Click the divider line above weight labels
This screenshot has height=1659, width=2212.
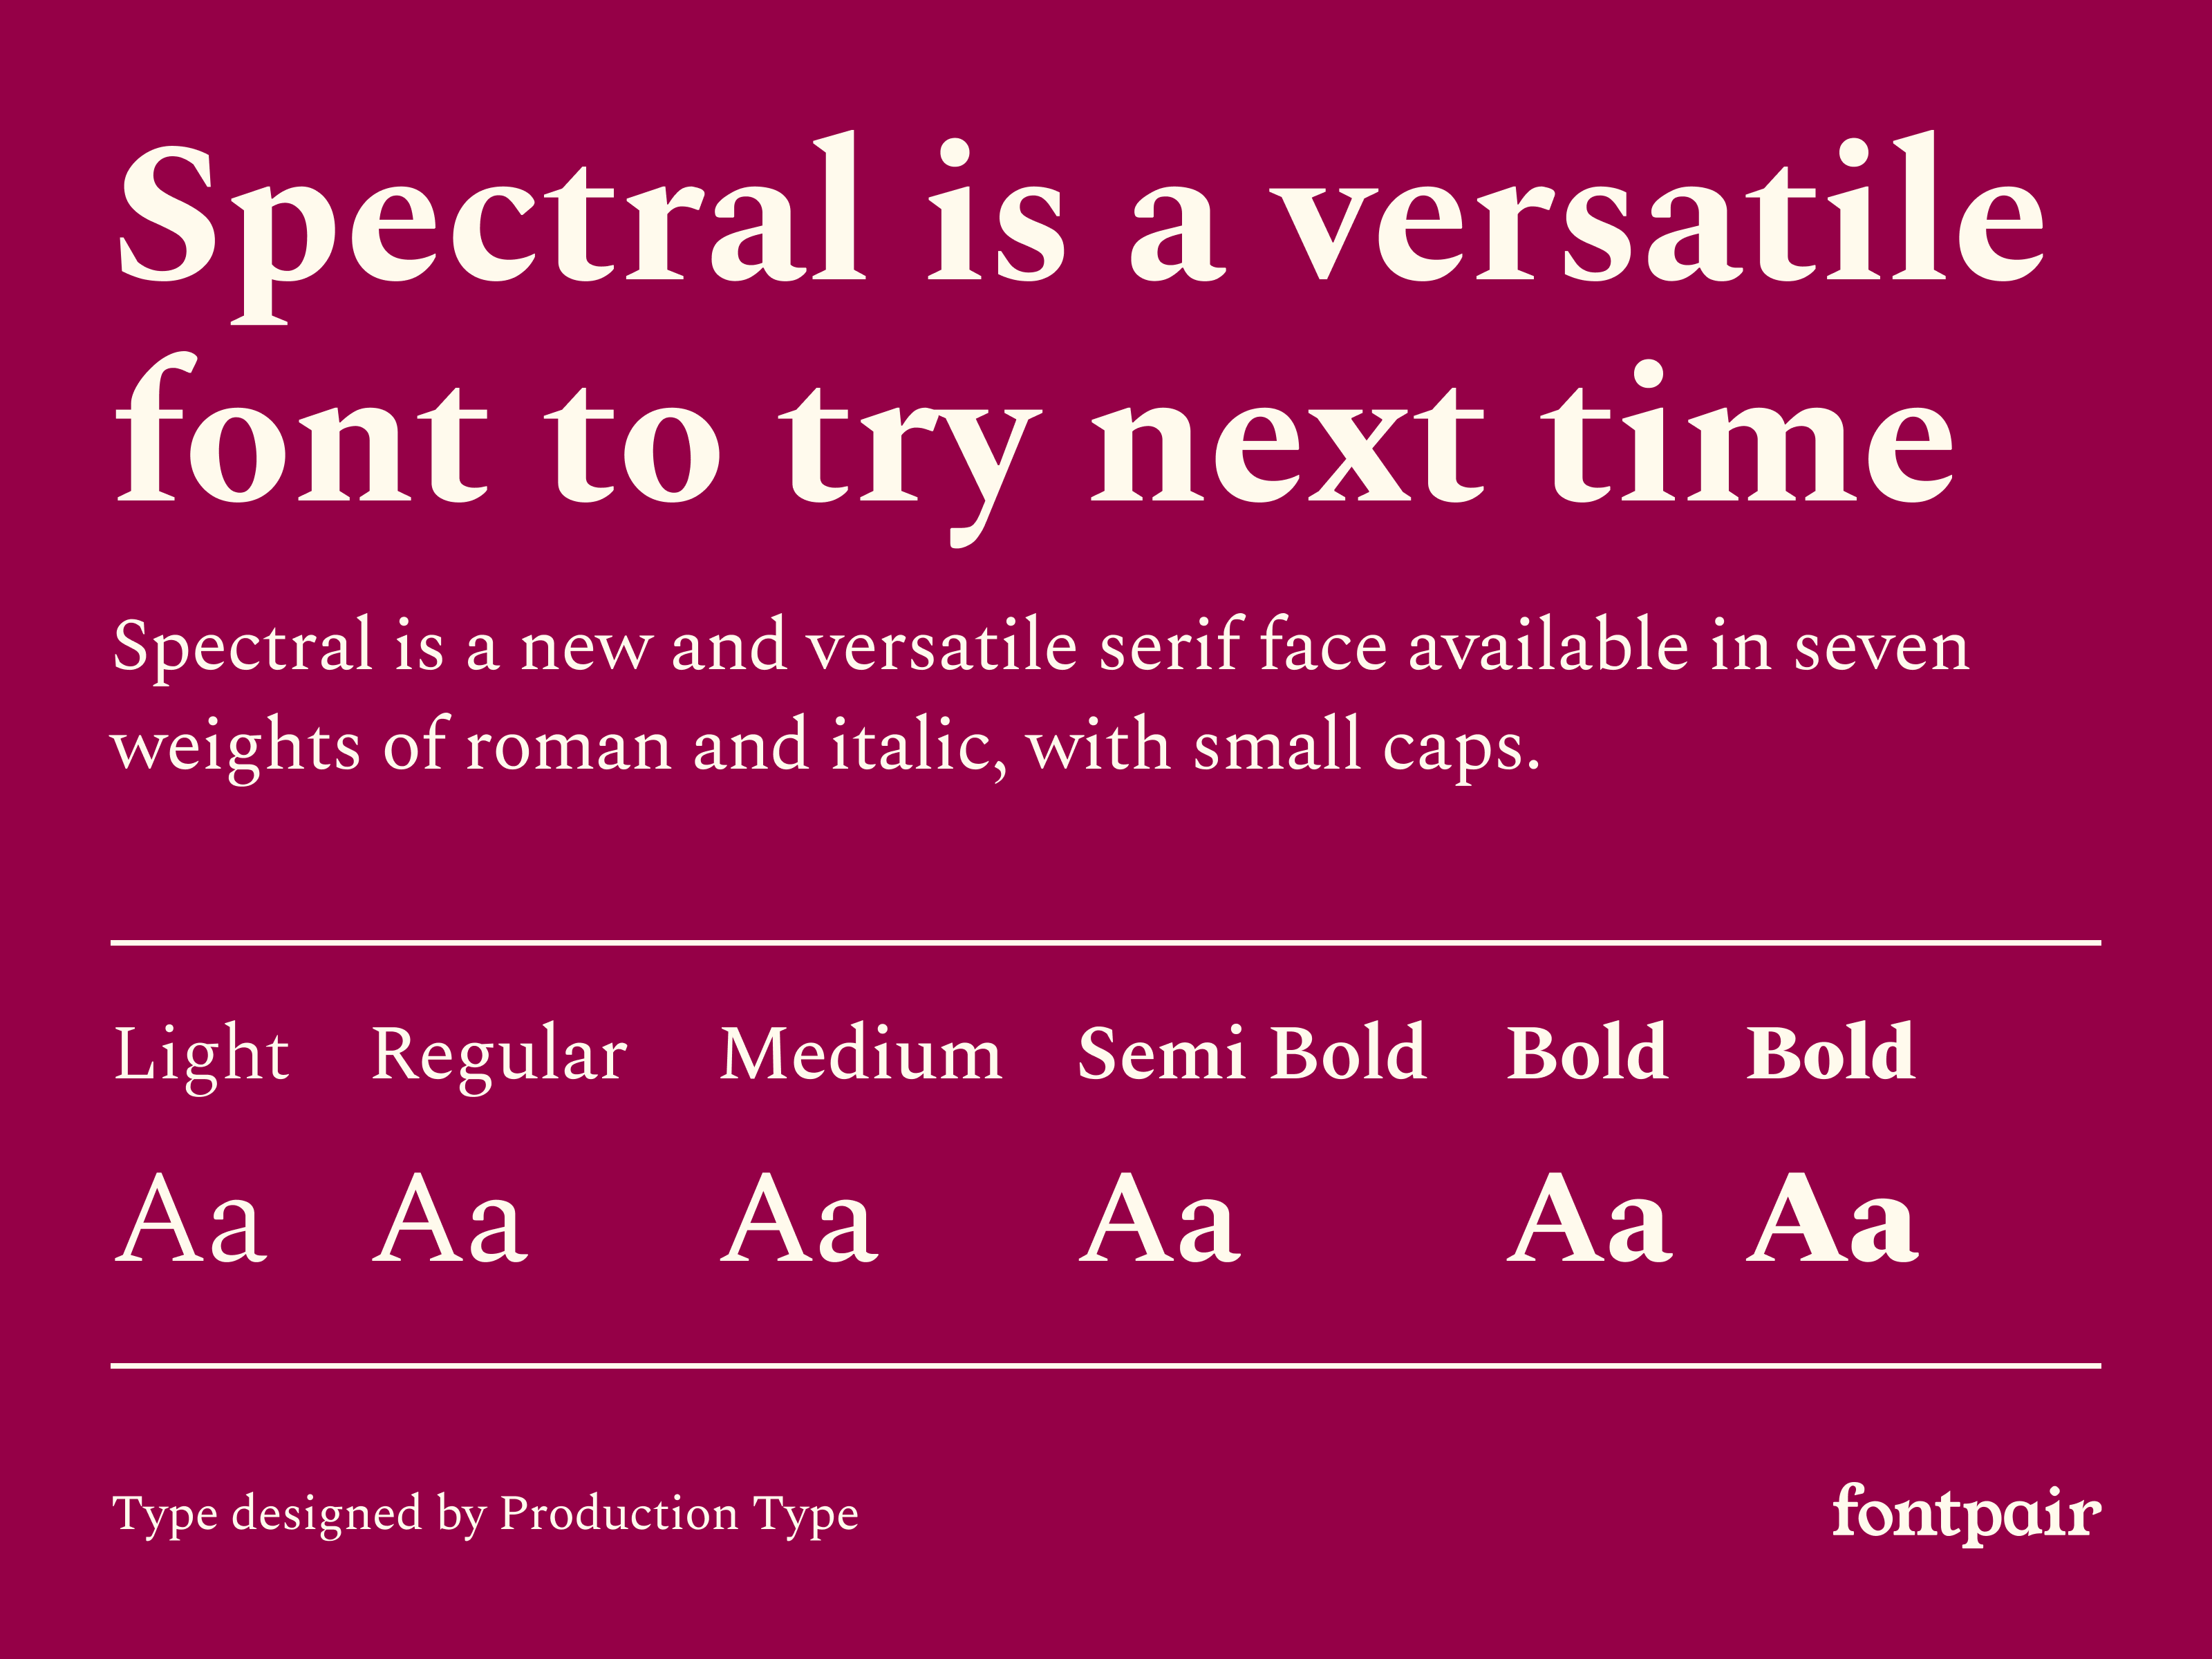click(x=1105, y=942)
